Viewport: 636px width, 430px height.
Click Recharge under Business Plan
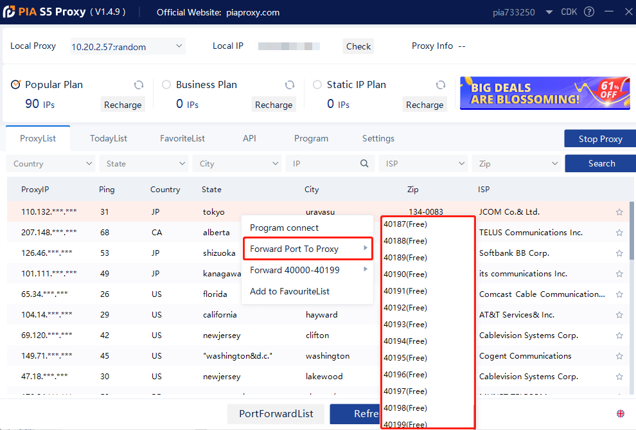[x=274, y=105]
